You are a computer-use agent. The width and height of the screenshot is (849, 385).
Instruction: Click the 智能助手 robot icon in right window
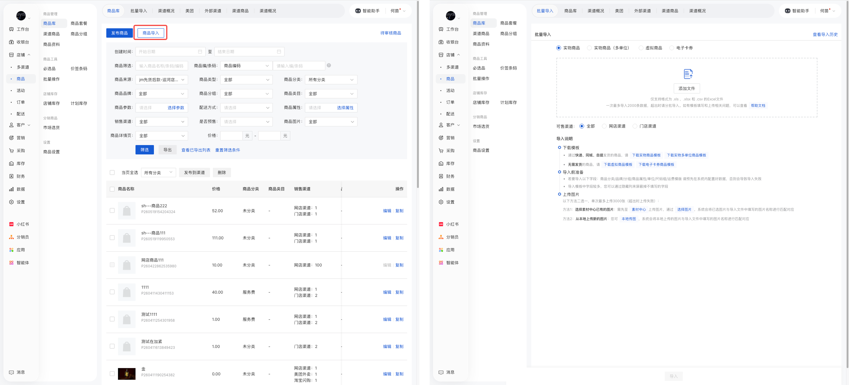coord(787,11)
